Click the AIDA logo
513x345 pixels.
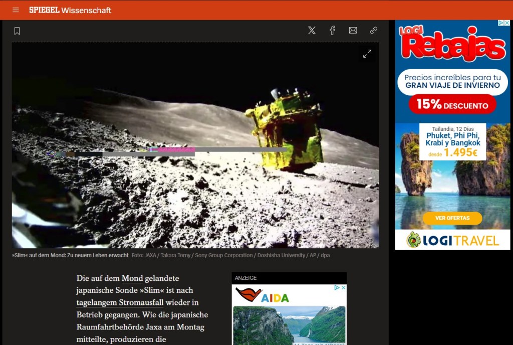pos(263,295)
